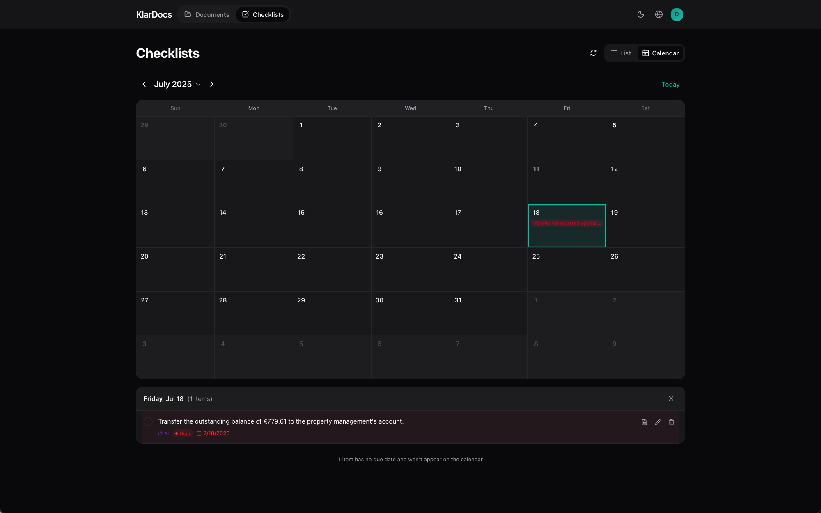Advance to August using the right chevron
This screenshot has height=513, width=821.
click(x=212, y=84)
